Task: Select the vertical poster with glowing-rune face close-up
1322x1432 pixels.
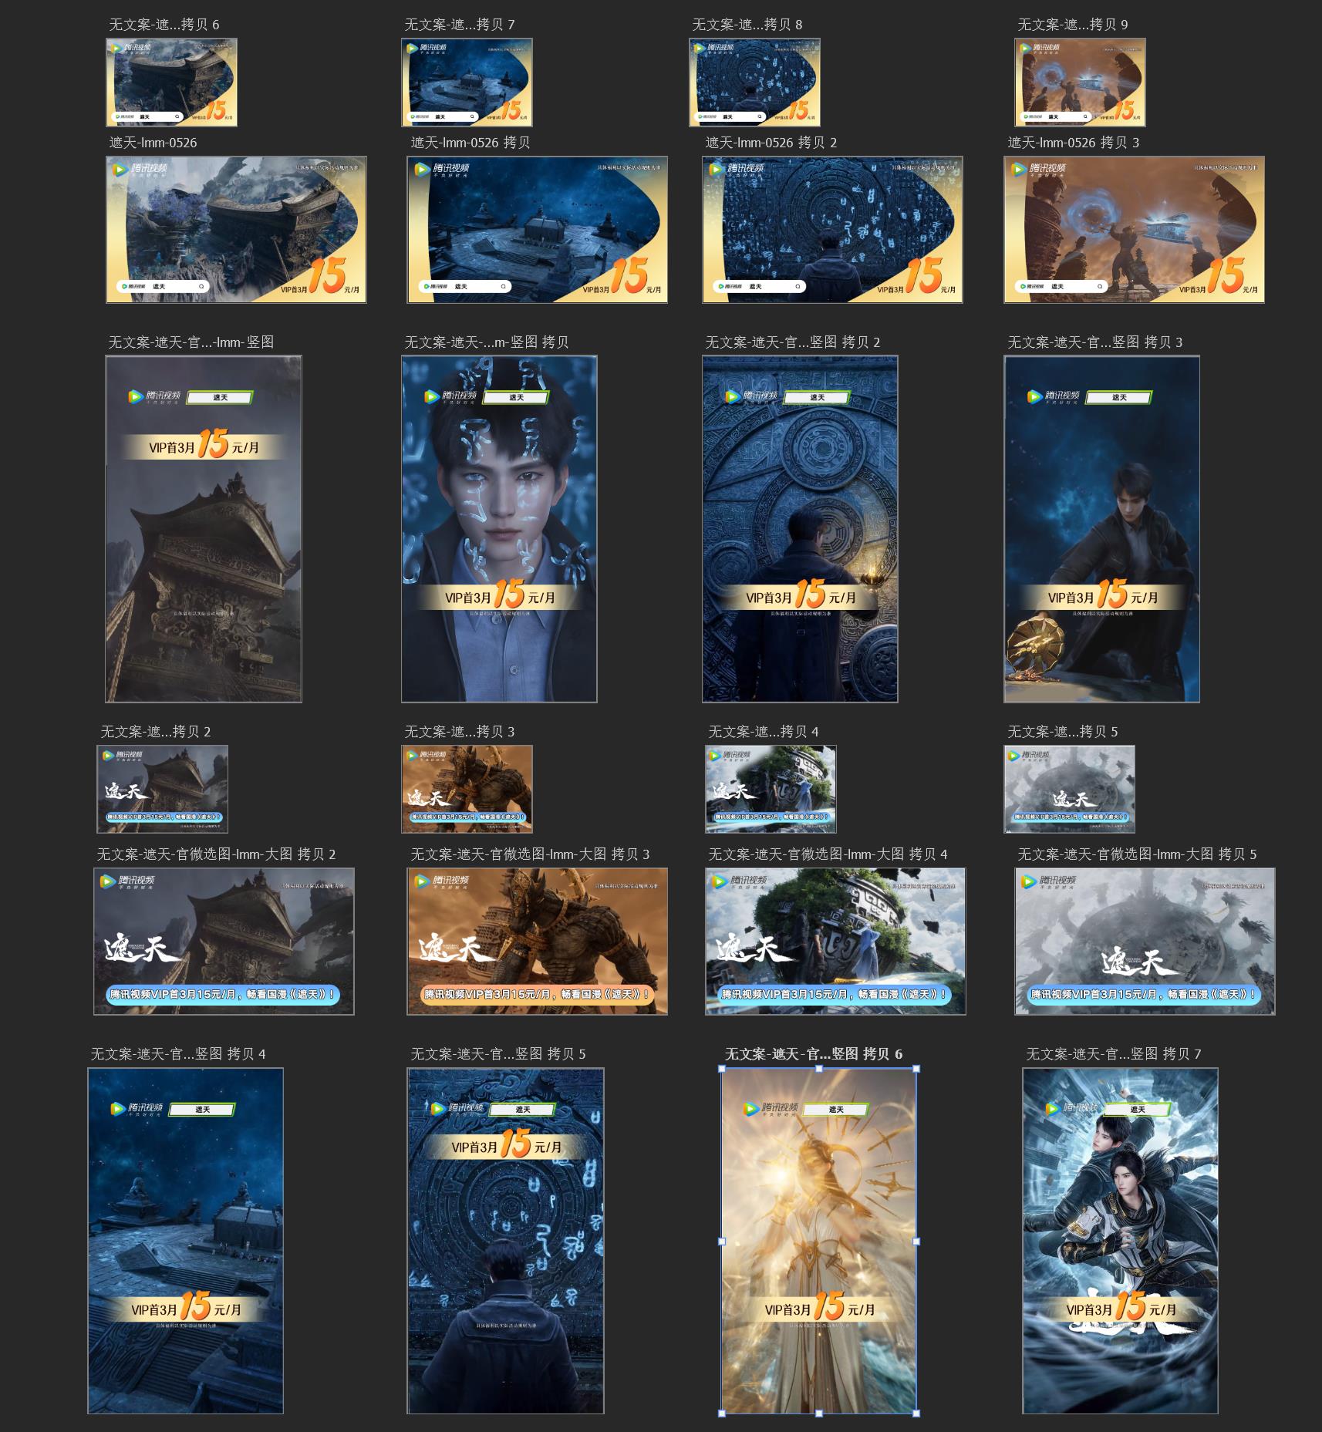Action: point(499,529)
